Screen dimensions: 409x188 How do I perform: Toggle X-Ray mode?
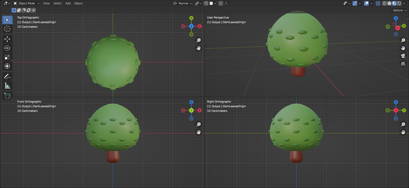pyautogui.click(x=378, y=3)
